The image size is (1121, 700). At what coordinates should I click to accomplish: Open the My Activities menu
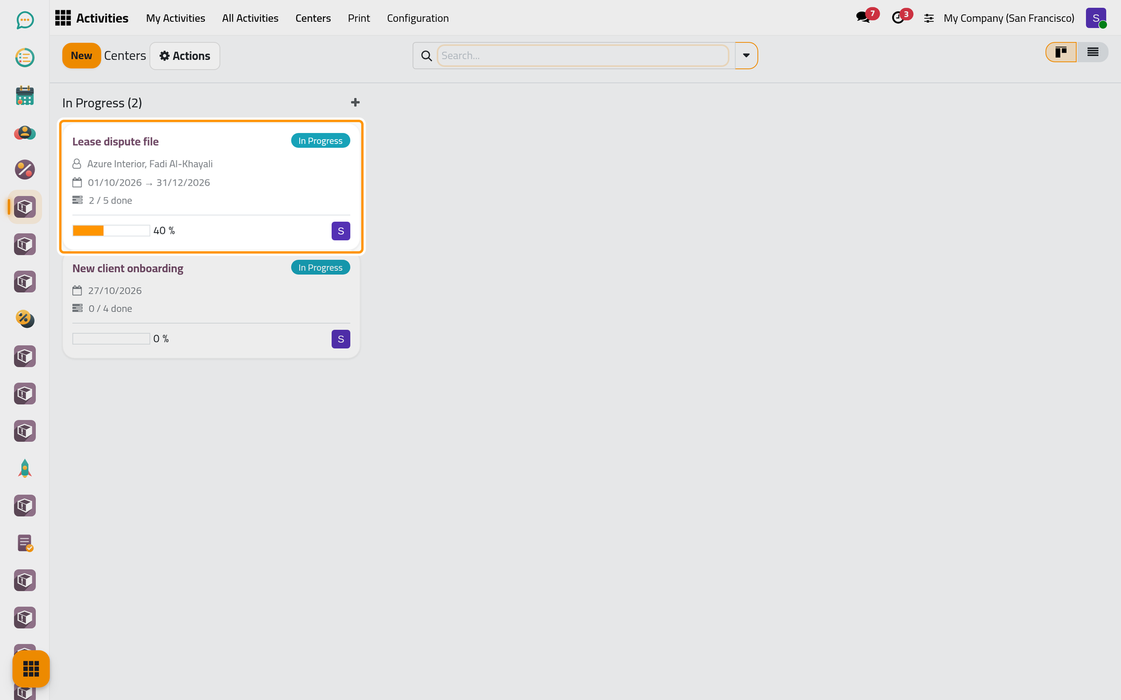176,18
